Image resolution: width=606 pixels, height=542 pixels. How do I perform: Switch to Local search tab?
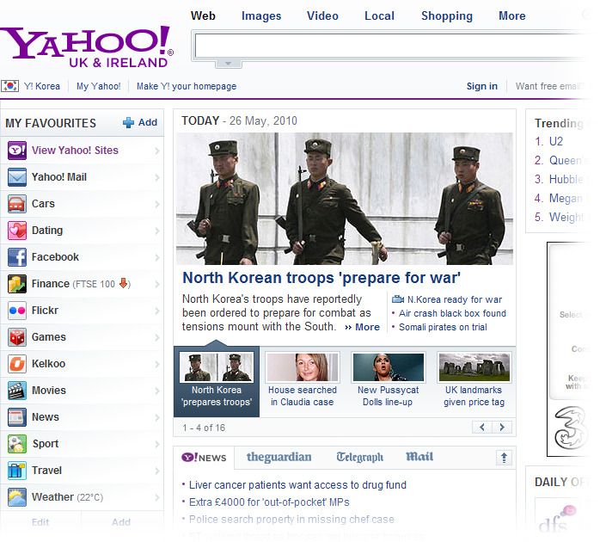(x=380, y=15)
